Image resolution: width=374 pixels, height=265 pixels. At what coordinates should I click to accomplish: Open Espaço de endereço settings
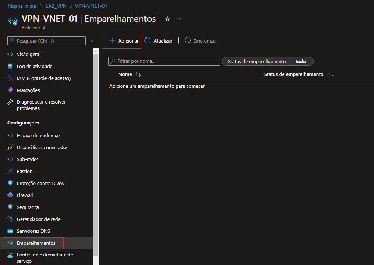point(38,135)
